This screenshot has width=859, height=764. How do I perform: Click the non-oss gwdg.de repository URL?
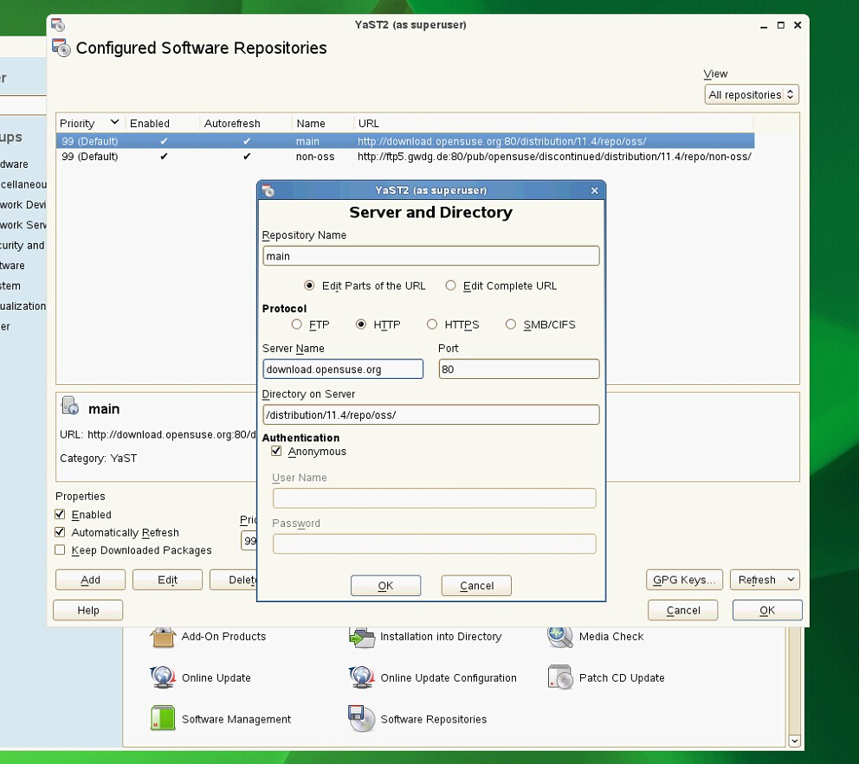click(554, 157)
